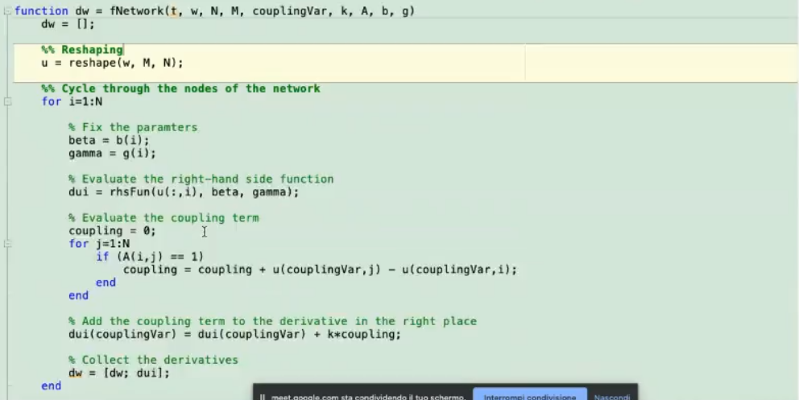Collapse the fNetwork function code fold

point(7,11)
